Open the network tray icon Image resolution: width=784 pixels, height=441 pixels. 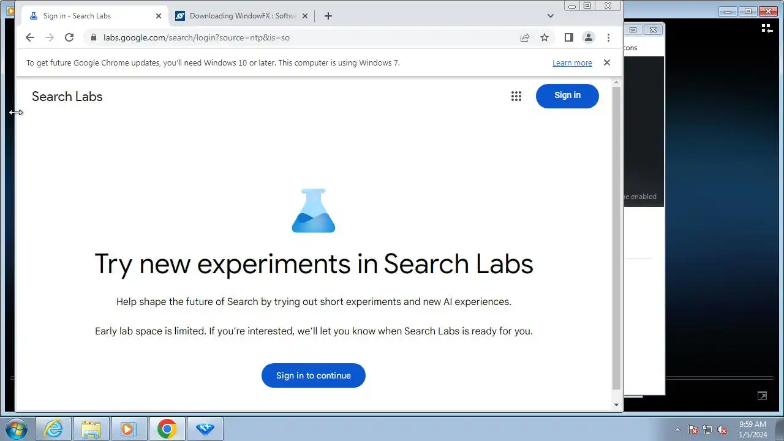[x=707, y=429]
